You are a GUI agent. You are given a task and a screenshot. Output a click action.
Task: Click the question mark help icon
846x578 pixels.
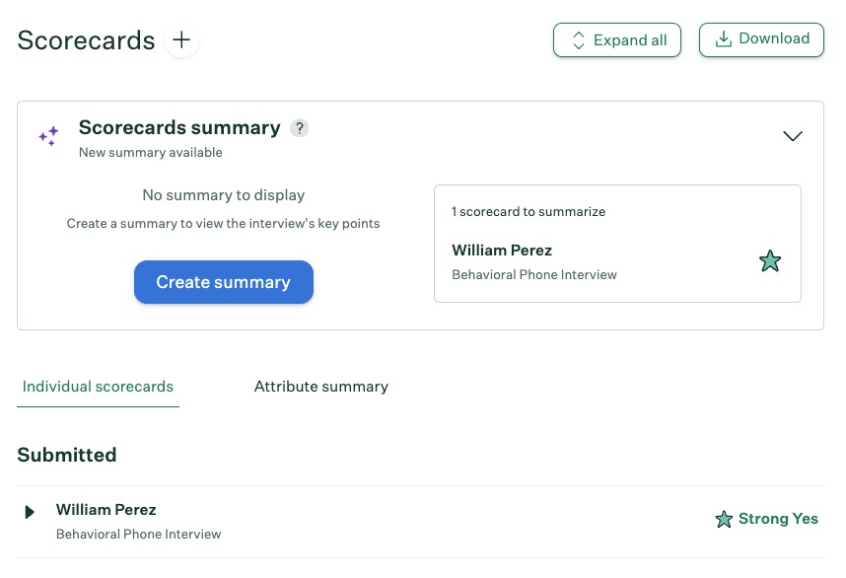300,128
